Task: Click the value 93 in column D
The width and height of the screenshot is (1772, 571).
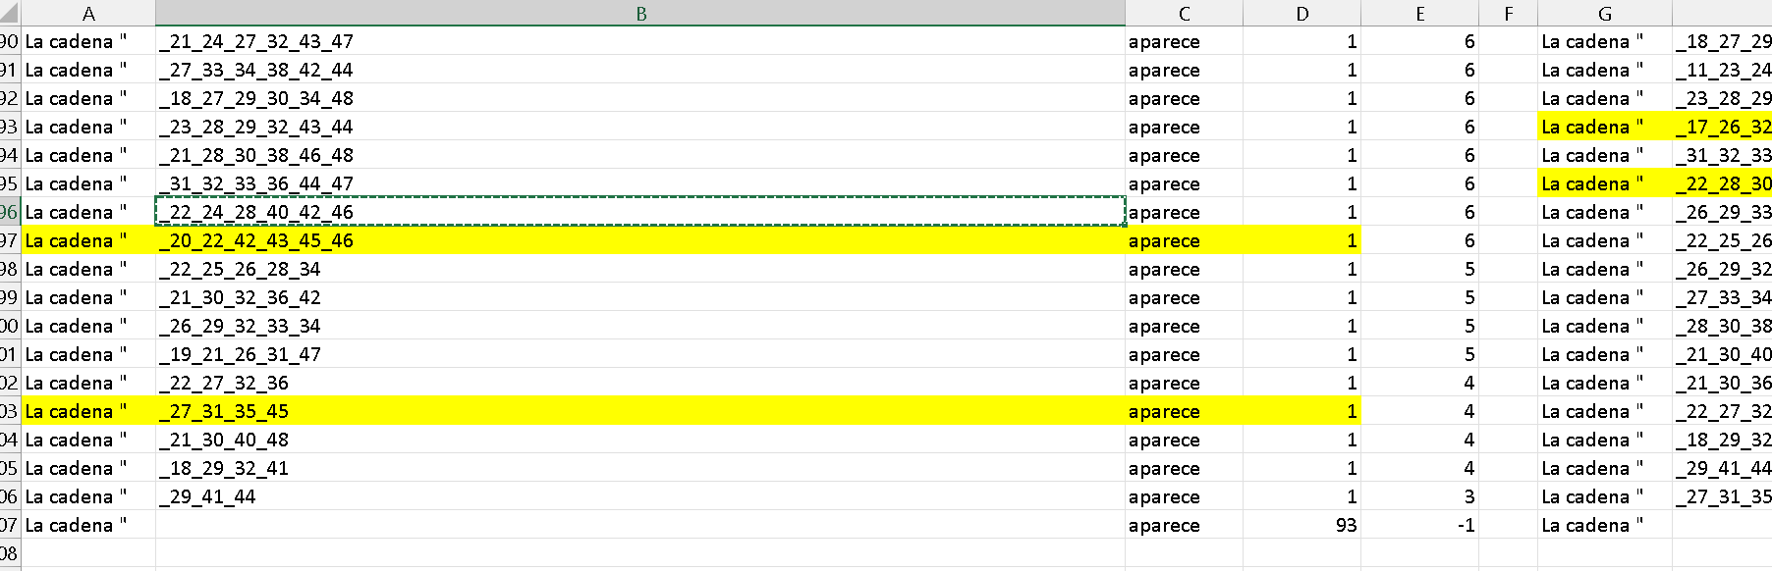Action: click(x=1301, y=525)
